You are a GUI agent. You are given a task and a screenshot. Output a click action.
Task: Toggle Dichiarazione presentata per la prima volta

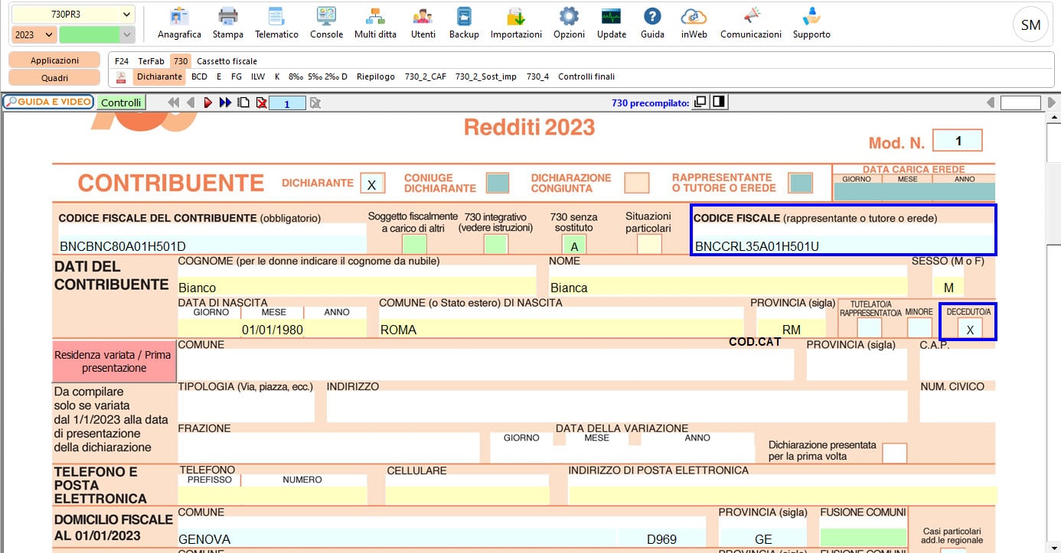click(894, 453)
